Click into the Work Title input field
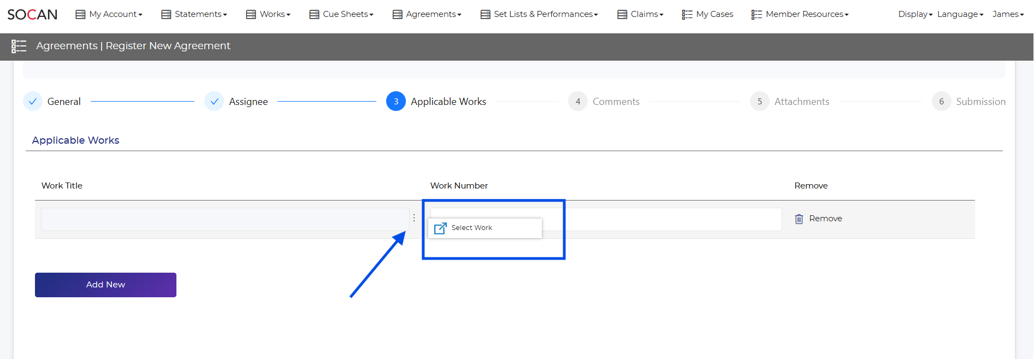The width and height of the screenshot is (1034, 359). [224, 219]
